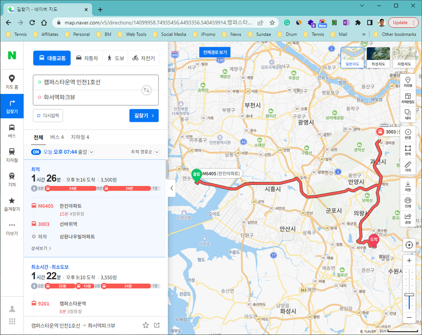Bookmark page with browser star

272,23
